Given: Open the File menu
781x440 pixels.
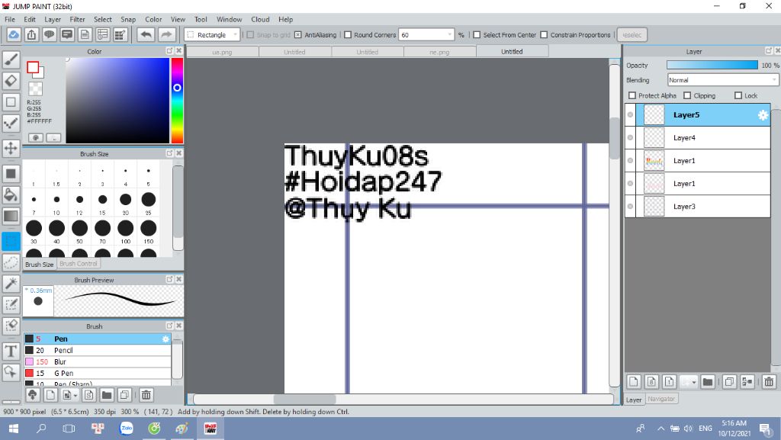Looking at the screenshot, I should pos(9,19).
